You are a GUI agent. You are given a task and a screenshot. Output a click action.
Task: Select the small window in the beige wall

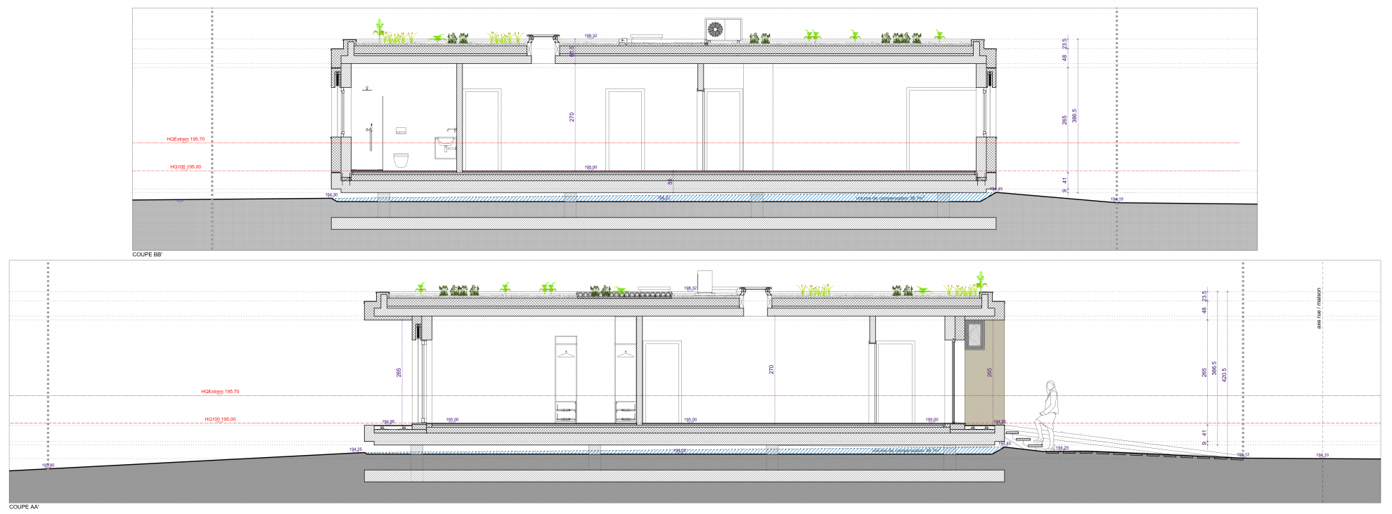pyautogui.click(x=974, y=334)
